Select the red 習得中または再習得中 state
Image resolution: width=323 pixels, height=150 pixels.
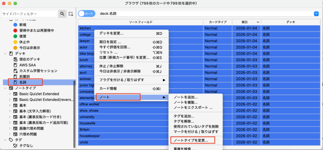[15, 31]
